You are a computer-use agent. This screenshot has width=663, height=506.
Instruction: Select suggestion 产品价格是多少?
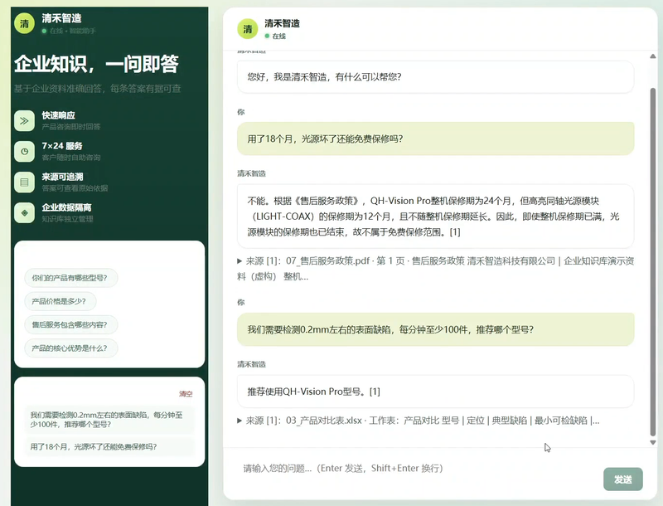pos(60,301)
